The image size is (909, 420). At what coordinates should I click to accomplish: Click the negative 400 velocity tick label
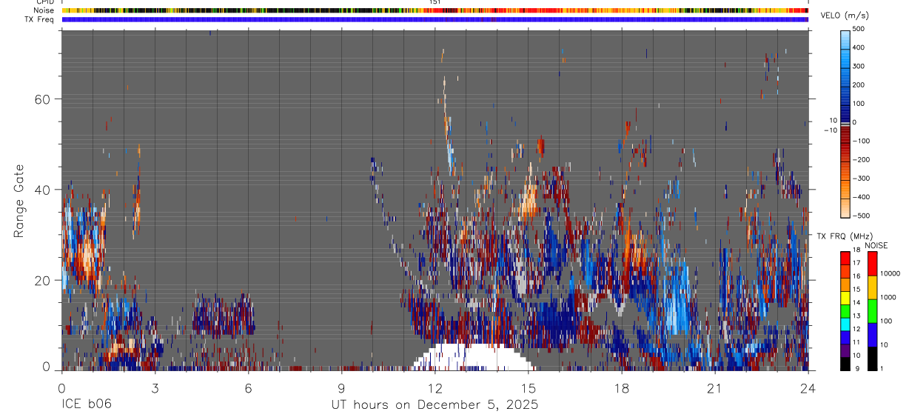pyautogui.click(x=862, y=197)
